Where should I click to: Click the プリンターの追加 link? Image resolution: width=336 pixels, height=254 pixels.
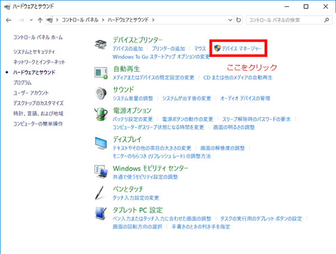pyautogui.click(x=169, y=49)
